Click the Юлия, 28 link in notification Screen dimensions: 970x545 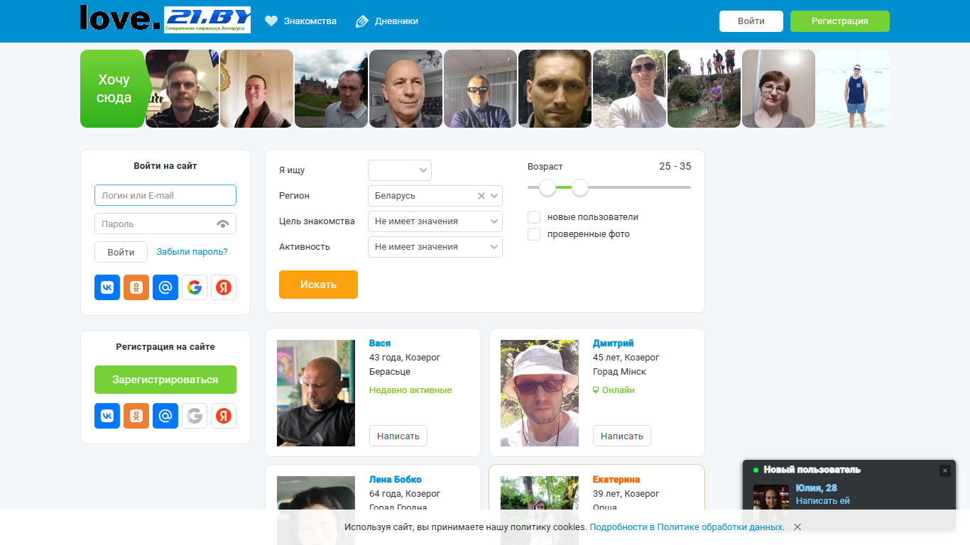click(x=817, y=488)
